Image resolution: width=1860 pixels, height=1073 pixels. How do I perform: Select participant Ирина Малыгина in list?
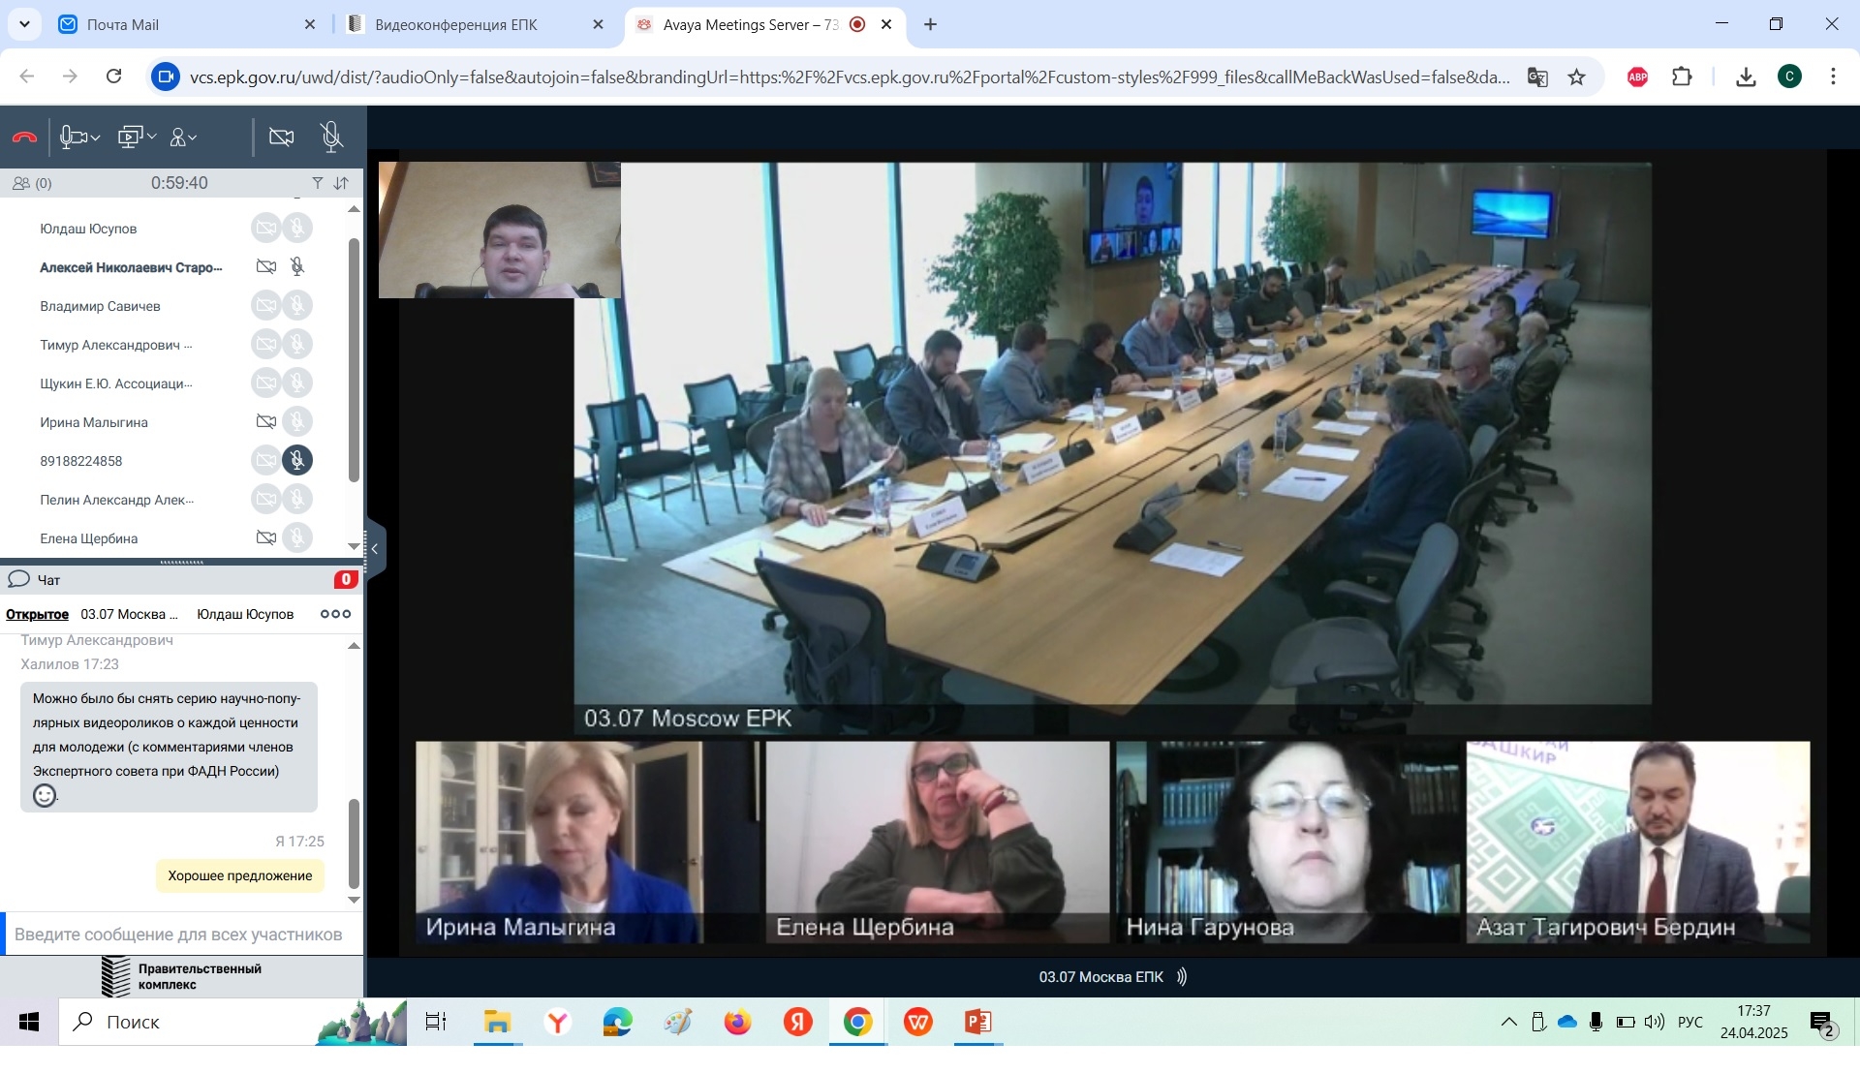tap(94, 422)
